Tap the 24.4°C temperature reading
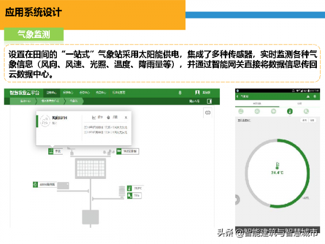This screenshot has width=325, height=244. click(277, 172)
